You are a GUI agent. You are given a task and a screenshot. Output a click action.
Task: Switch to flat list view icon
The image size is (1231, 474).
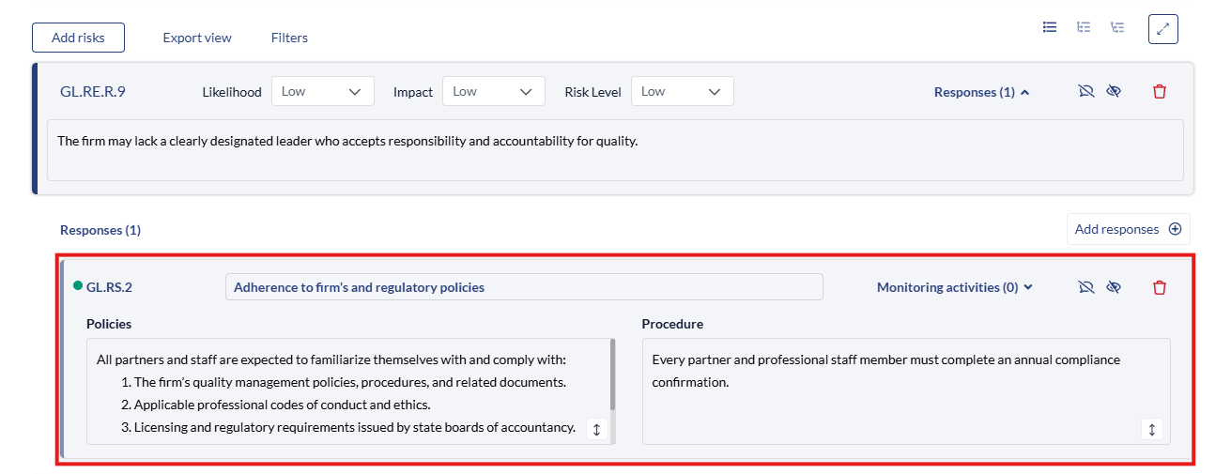(x=1050, y=27)
